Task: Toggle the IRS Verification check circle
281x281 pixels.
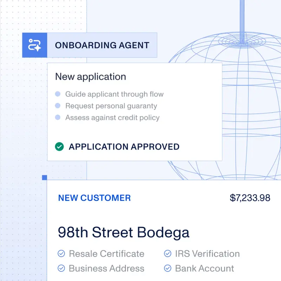Action: point(168,254)
